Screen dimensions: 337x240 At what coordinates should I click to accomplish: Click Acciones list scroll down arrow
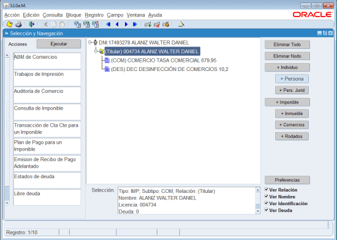pyautogui.click(x=7, y=203)
